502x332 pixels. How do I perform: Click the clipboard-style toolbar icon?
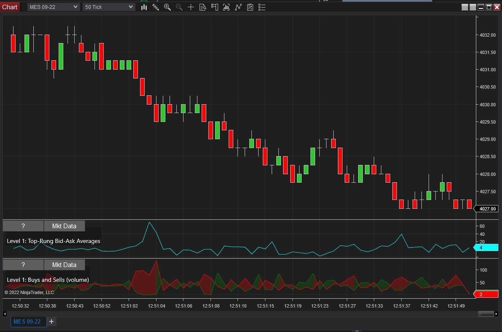[250, 7]
